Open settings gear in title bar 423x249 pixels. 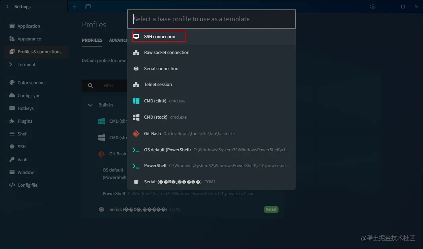point(373,7)
